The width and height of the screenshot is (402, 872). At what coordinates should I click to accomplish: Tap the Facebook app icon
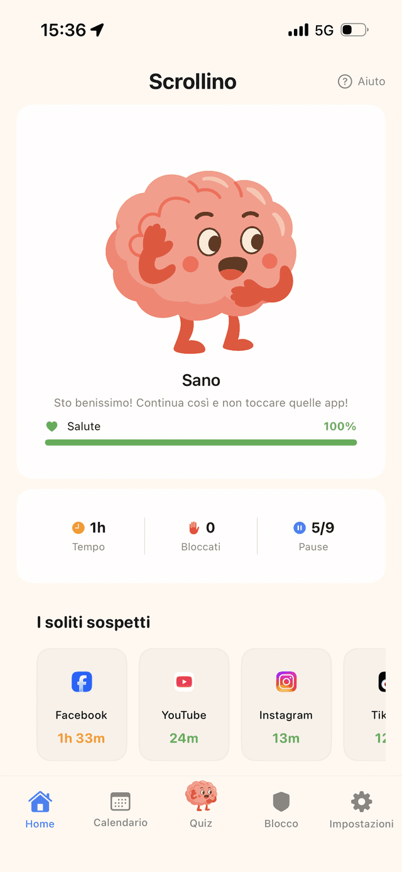[x=82, y=682]
